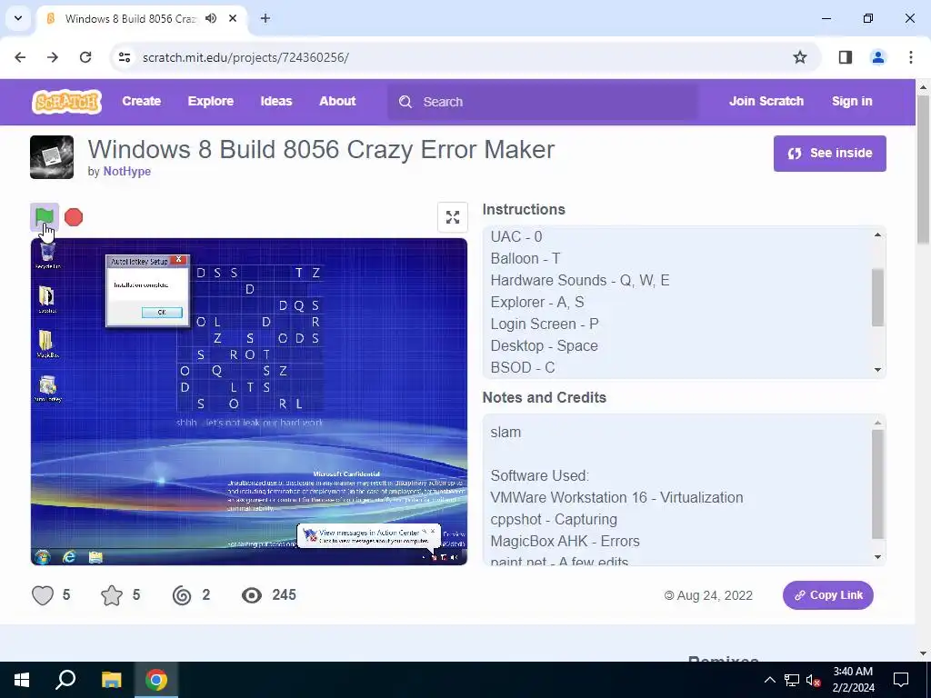Open File Explorer from taskbar

click(111, 680)
